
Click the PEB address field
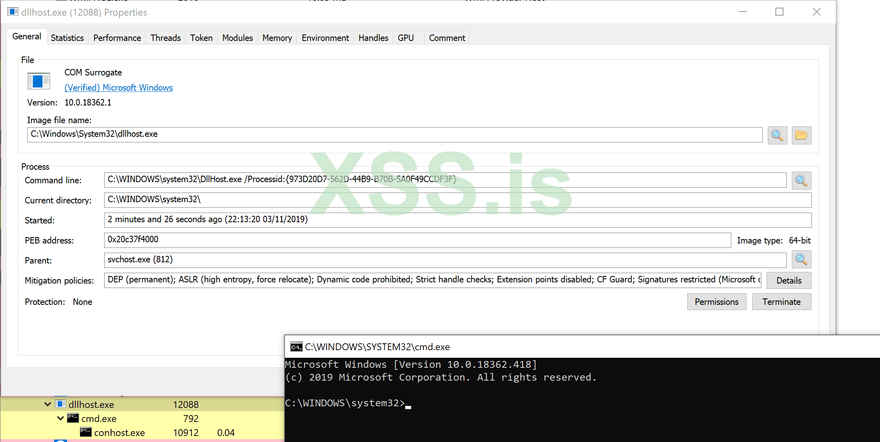(x=417, y=240)
